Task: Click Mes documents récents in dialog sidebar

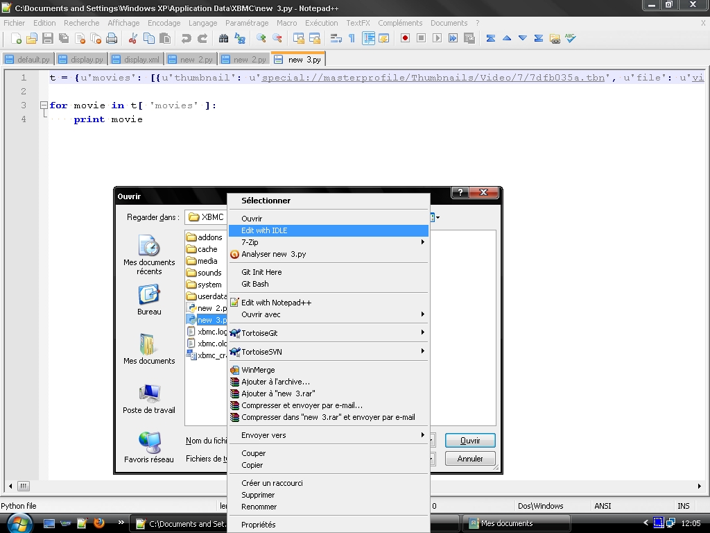Action: coord(149,255)
